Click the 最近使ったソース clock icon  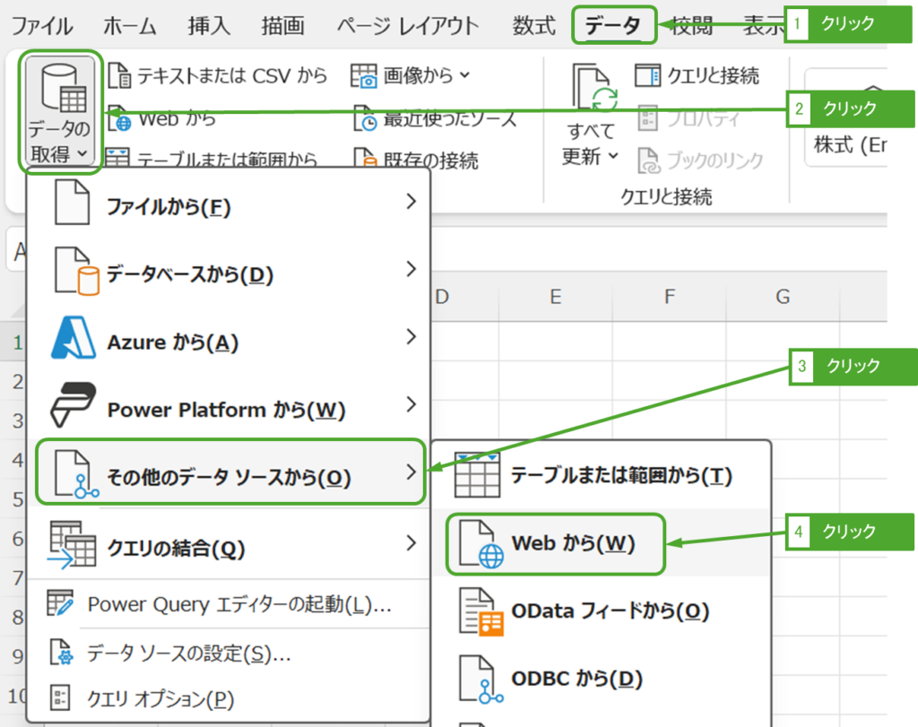click(x=365, y=119)
